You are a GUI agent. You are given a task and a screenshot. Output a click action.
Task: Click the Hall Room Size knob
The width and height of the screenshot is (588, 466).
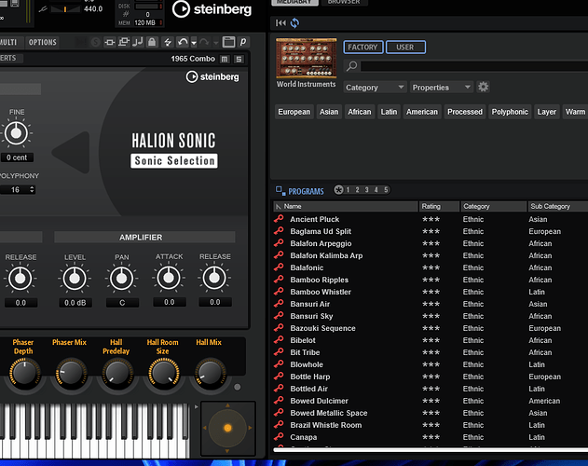tap(163, 373)
